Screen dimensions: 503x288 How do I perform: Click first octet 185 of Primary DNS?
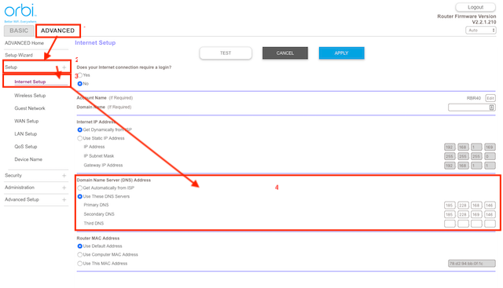(450, 206)
